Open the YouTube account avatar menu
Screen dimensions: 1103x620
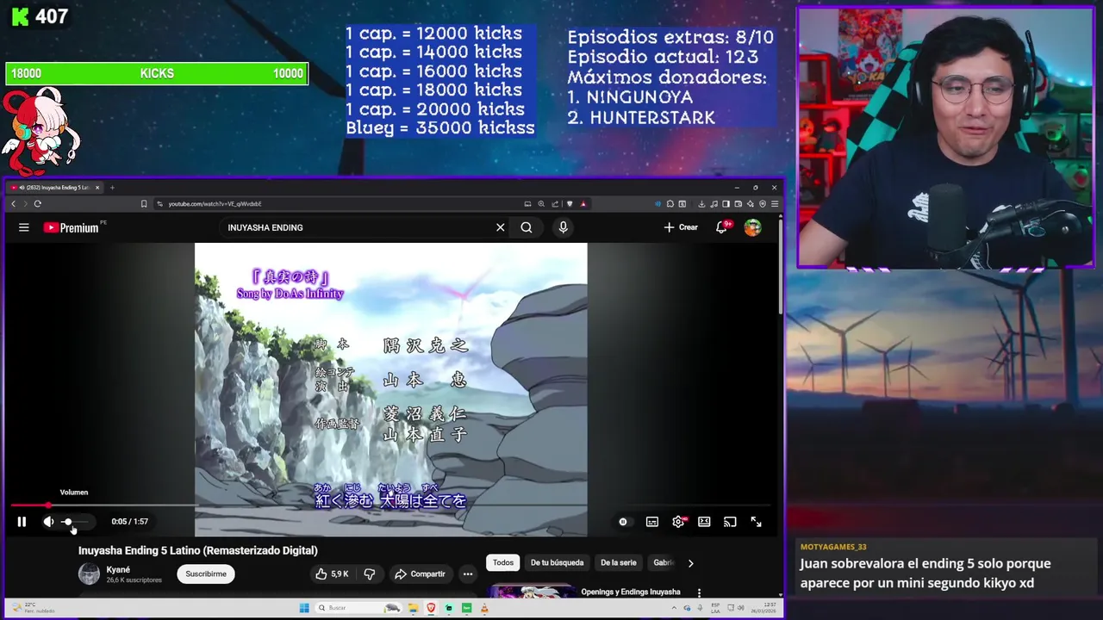[x=752, y=227]
